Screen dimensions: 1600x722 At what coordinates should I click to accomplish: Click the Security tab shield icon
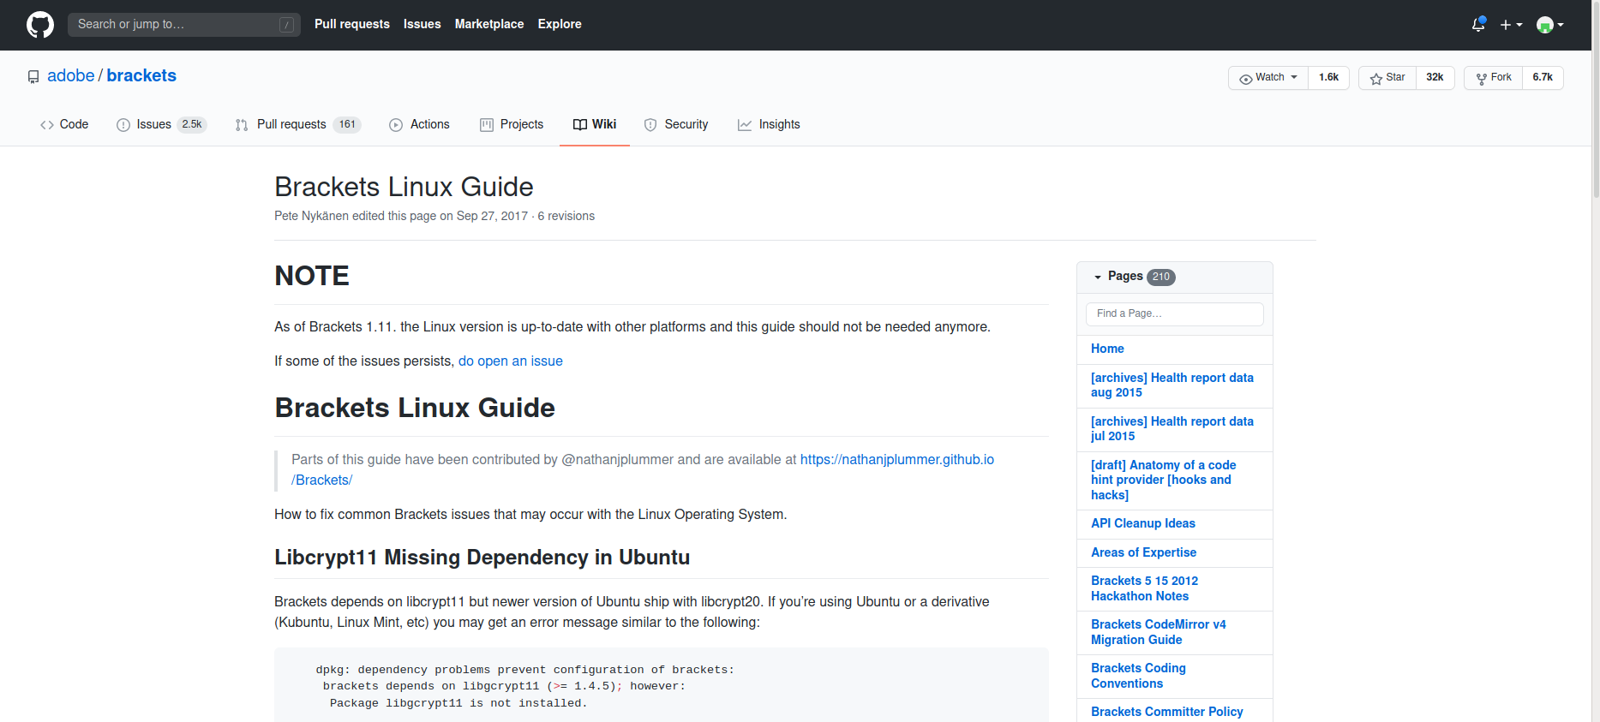point(650,125)
